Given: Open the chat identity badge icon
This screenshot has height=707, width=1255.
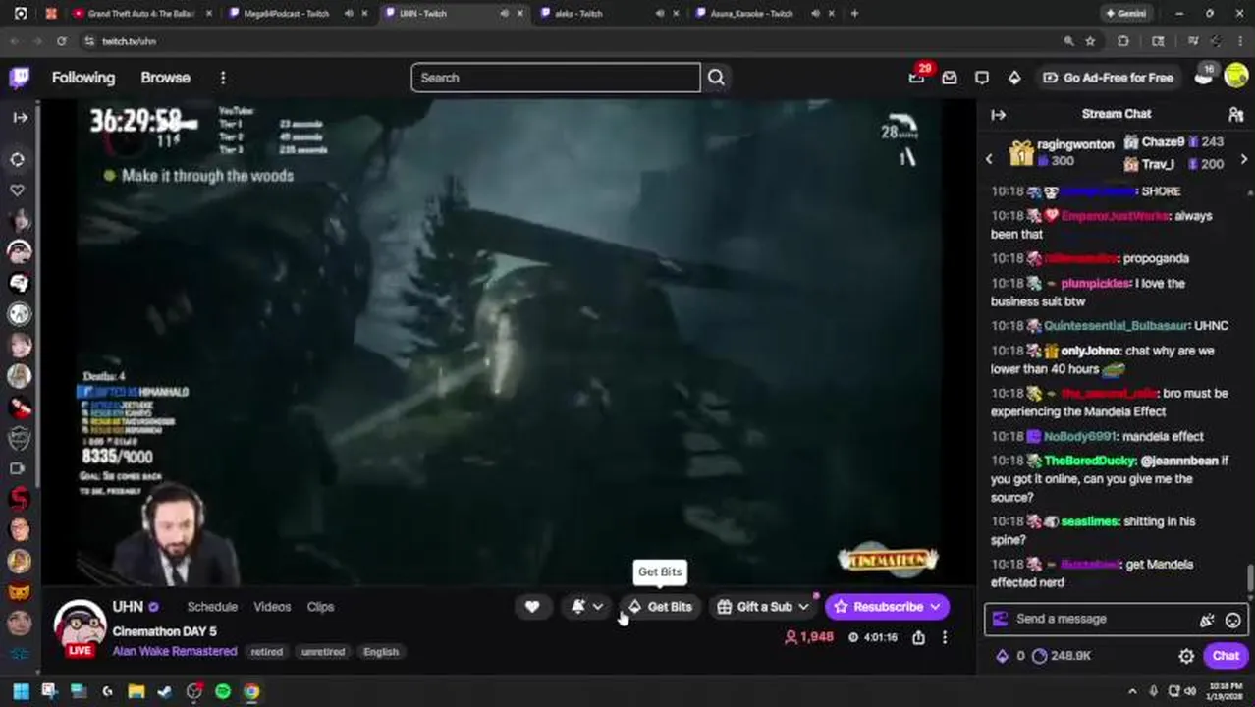Looking at the screenshot, I should [1001, 619].
